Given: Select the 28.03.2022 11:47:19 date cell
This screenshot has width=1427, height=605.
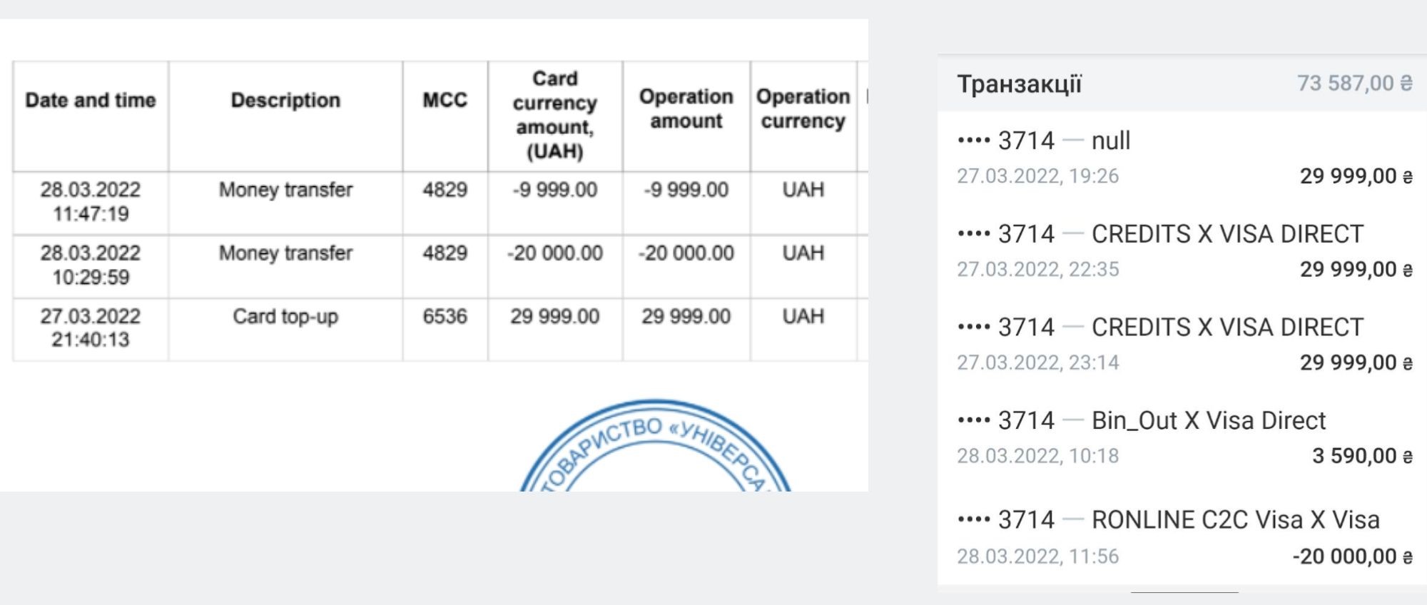Looking at the screenshot, I should pyautogui.click(x=91, y=202).
